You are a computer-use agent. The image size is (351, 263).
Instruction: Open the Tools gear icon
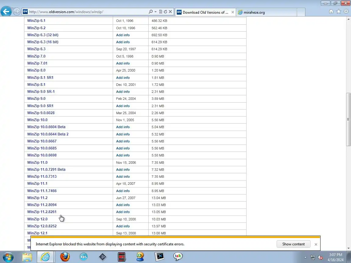point(346,11)
